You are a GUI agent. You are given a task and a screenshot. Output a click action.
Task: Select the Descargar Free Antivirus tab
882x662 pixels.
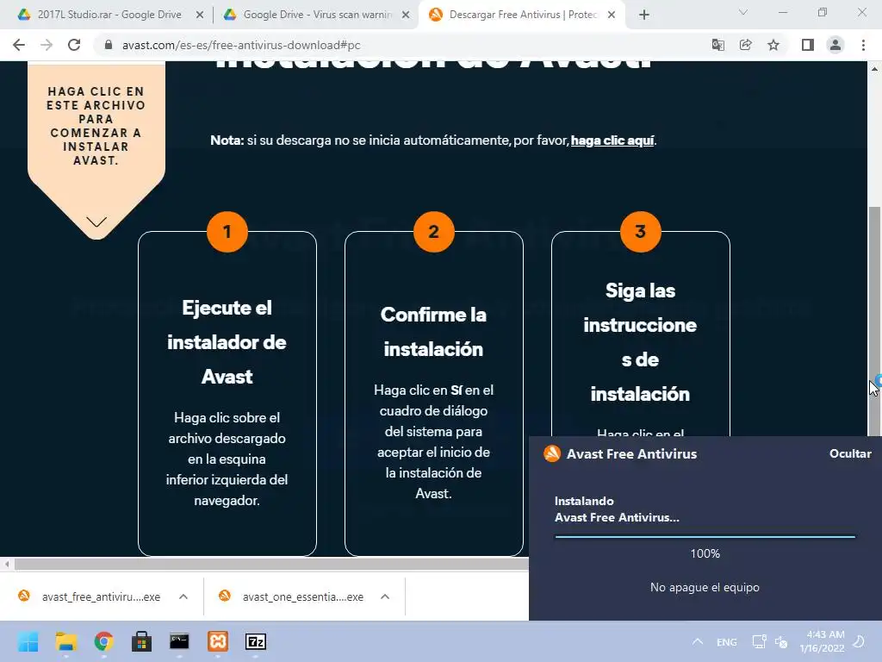coord(522,16)
